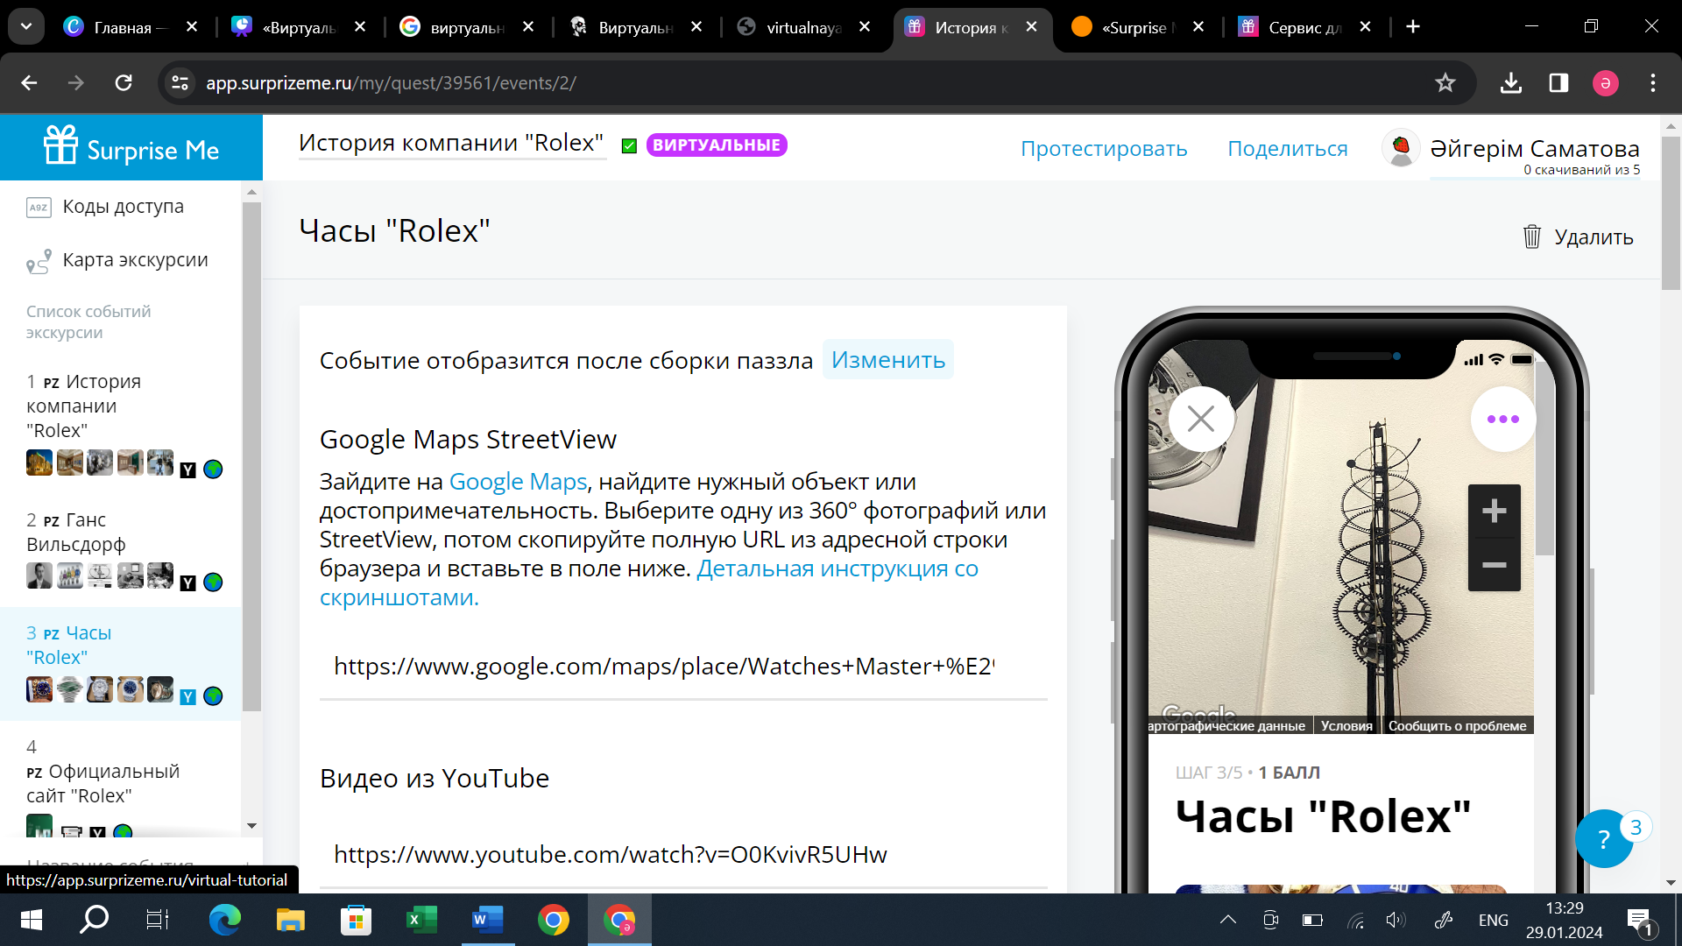Click the Изменить button

[887, 360]
